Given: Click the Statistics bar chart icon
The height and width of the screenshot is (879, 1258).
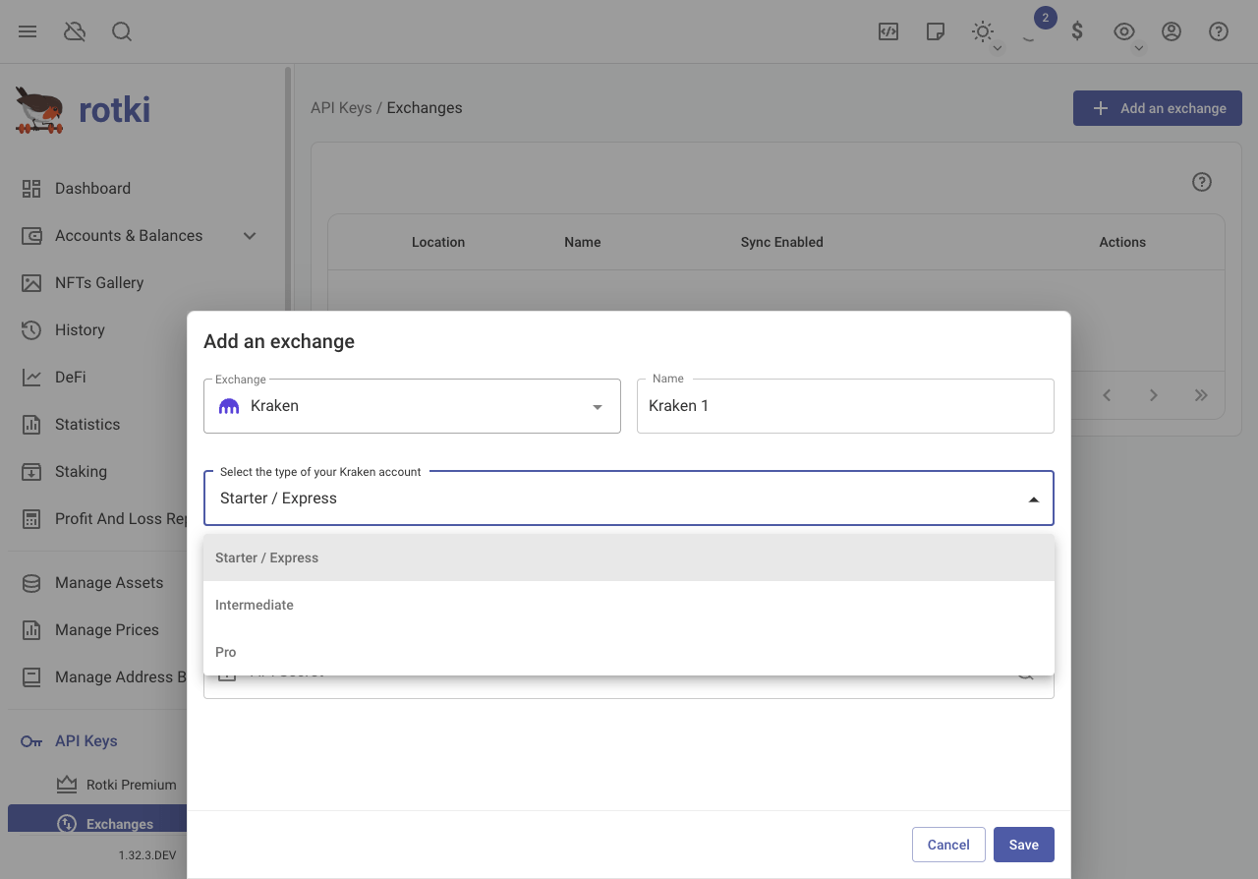Looking at the screenshot, I should 31,425.
